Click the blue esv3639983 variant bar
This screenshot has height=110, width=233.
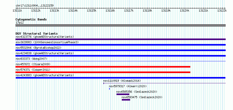coord(120,45)
